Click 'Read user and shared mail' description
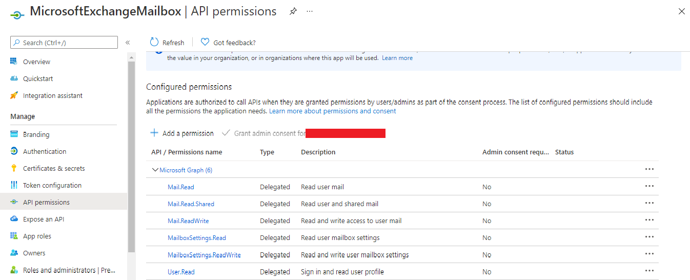The width and height of the screenshot is (690, 280). pos(339,204)
